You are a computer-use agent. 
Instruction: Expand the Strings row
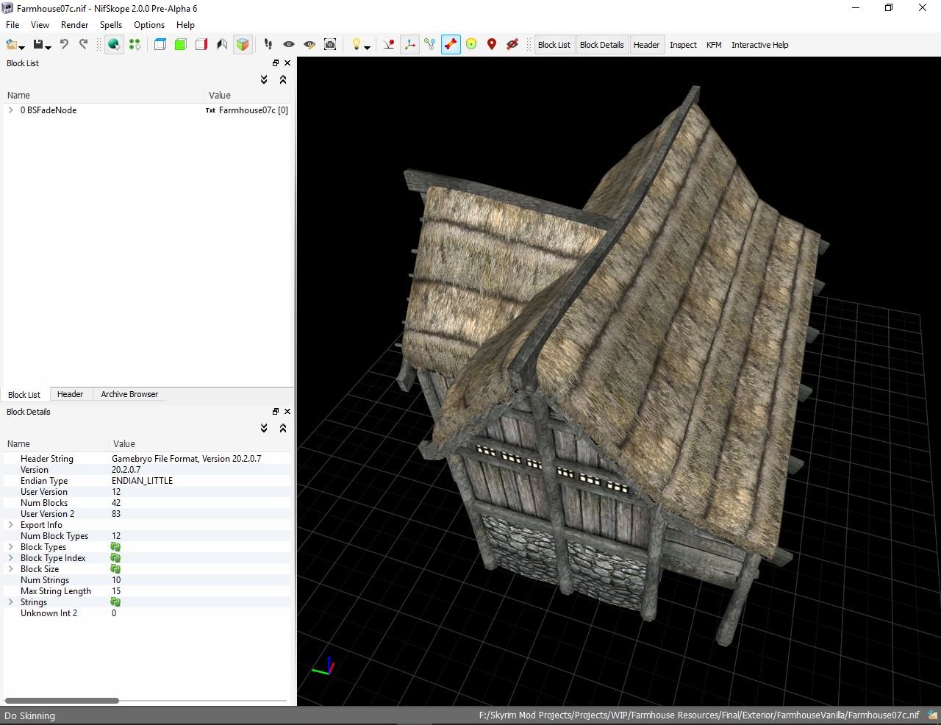click(x=11, y=602)
